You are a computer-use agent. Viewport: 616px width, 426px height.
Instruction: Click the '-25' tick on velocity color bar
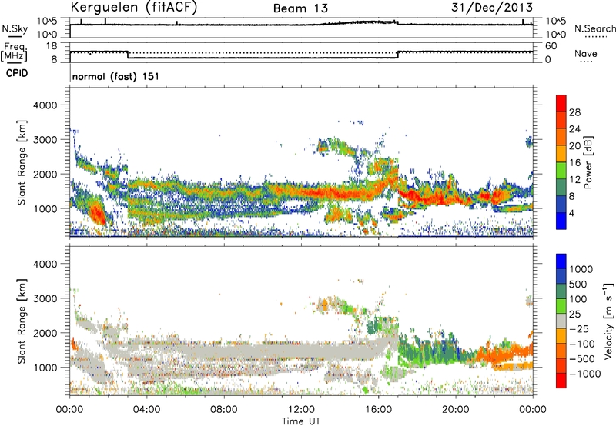tap(579, 329)
